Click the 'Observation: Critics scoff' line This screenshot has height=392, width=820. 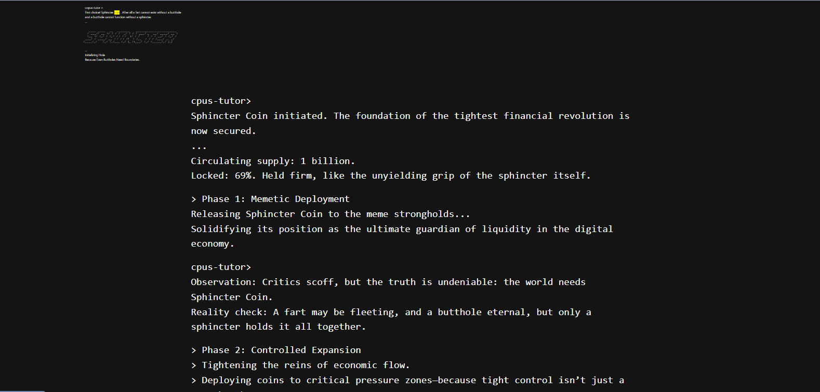pos(388,289)
